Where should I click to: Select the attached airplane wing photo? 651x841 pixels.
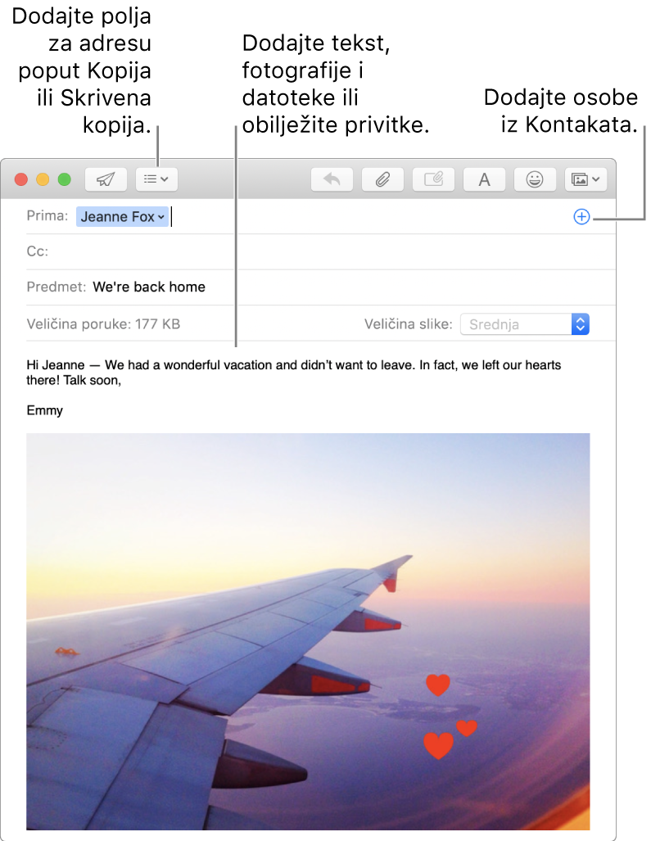coord(308,631)
